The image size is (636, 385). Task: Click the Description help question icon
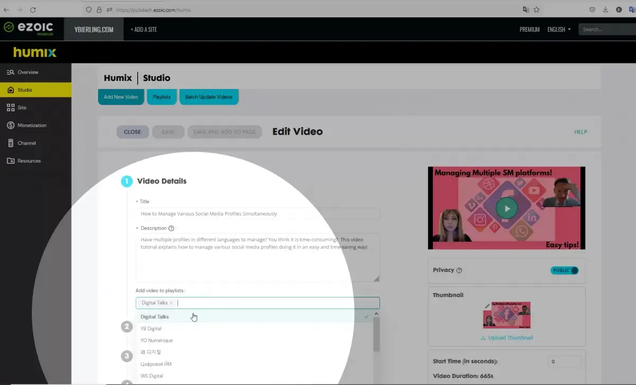(171, 228)
